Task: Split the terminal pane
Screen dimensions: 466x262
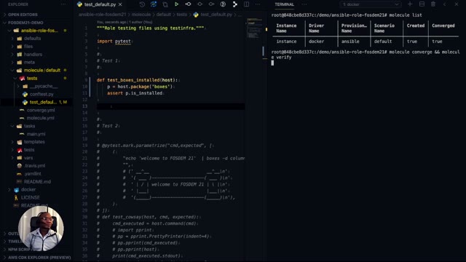Action: pos(422,4)
